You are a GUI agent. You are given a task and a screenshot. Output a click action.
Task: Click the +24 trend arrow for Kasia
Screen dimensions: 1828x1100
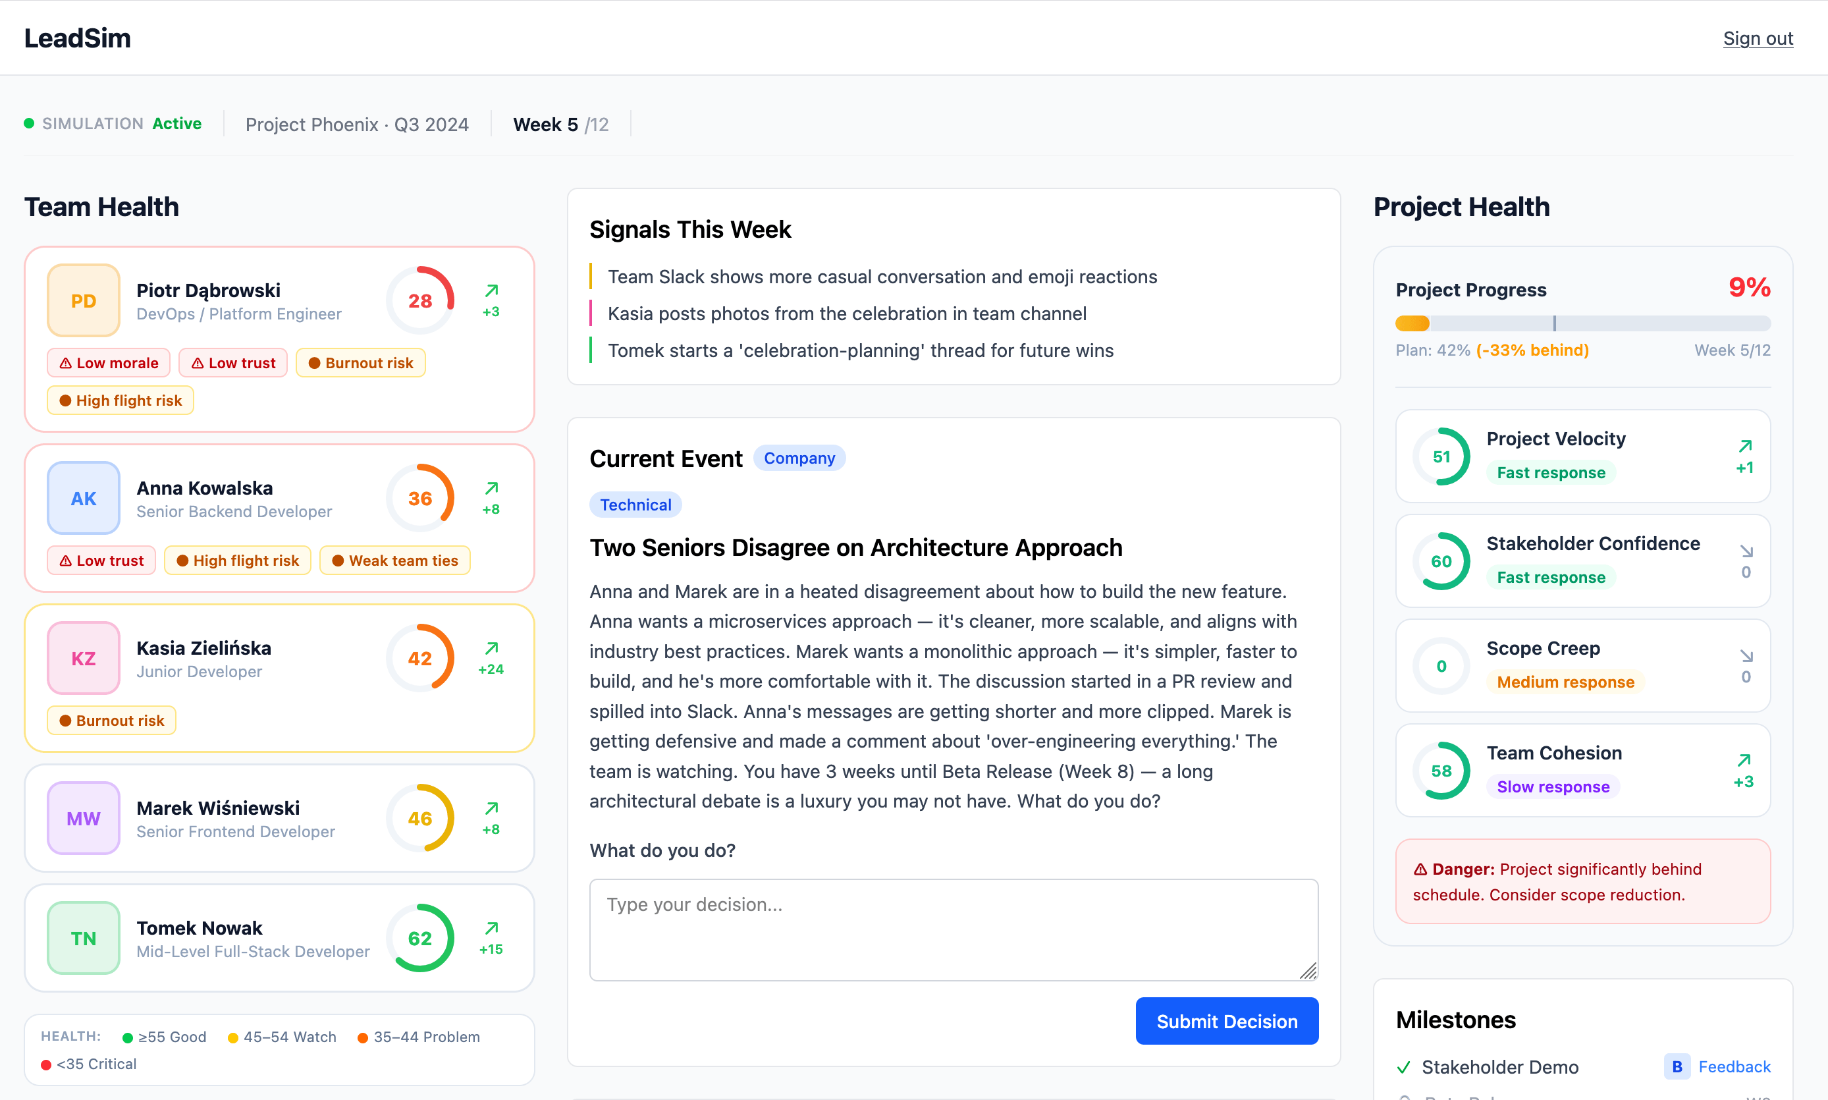(491, 649)
